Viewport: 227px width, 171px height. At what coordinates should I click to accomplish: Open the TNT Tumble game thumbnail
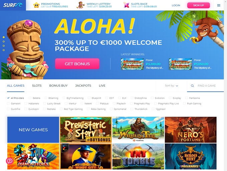pos(138,156)
